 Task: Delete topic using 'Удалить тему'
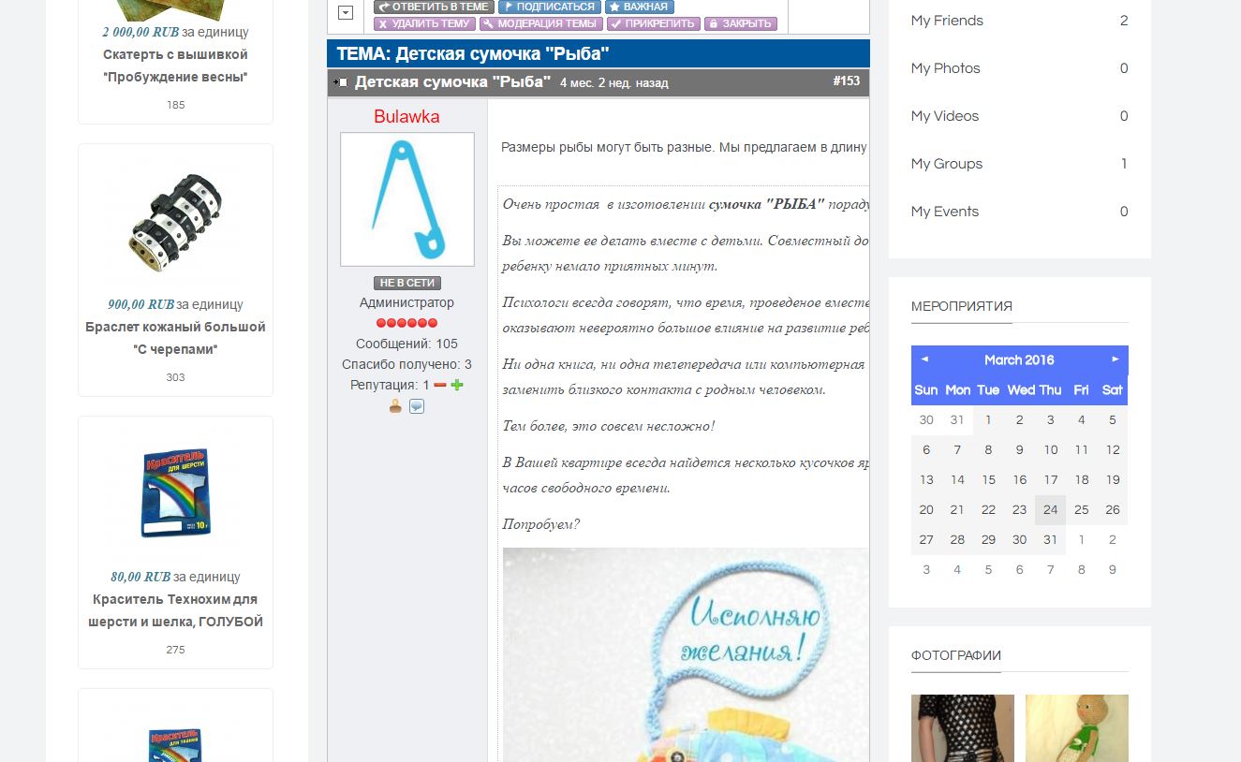424,23
